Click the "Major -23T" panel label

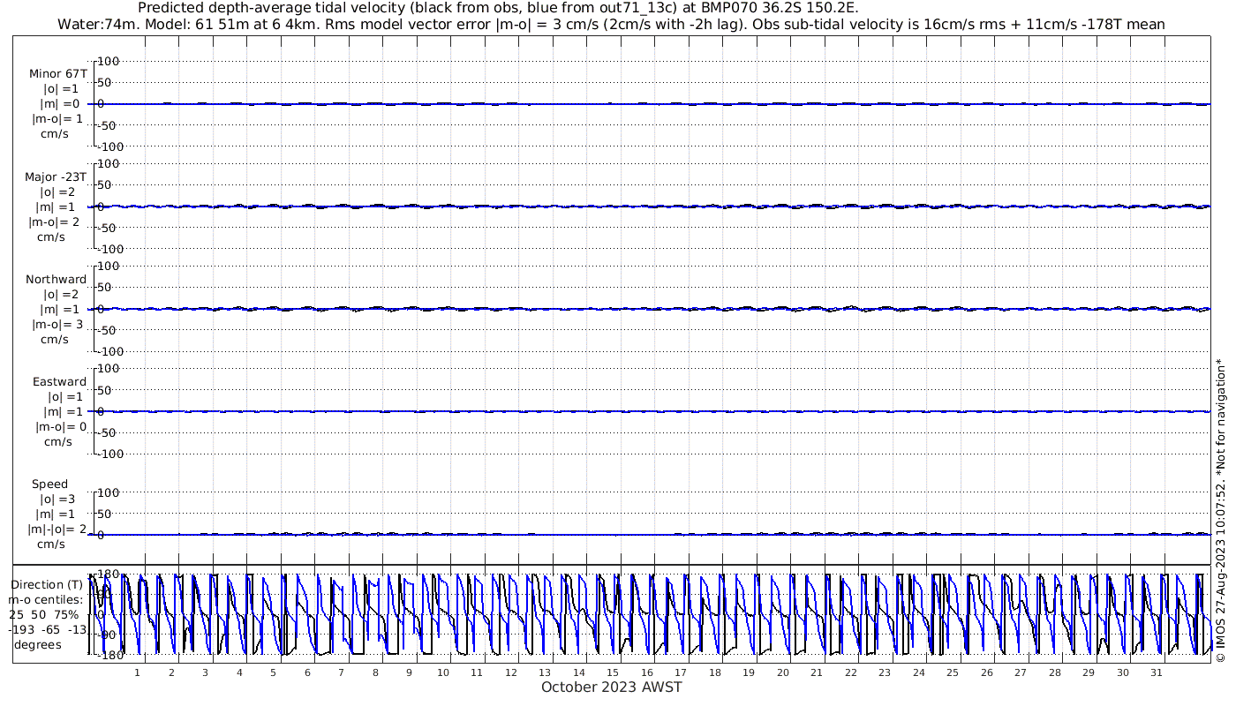click(x=57, y=176)
